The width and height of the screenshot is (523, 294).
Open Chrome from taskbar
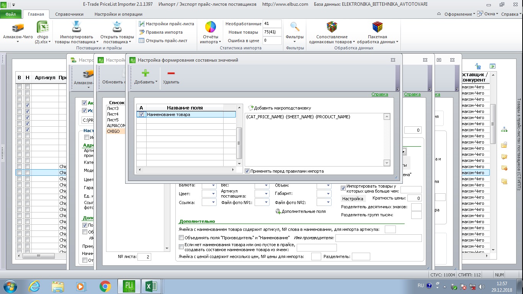pyautogui.click(x=105, y=286)
